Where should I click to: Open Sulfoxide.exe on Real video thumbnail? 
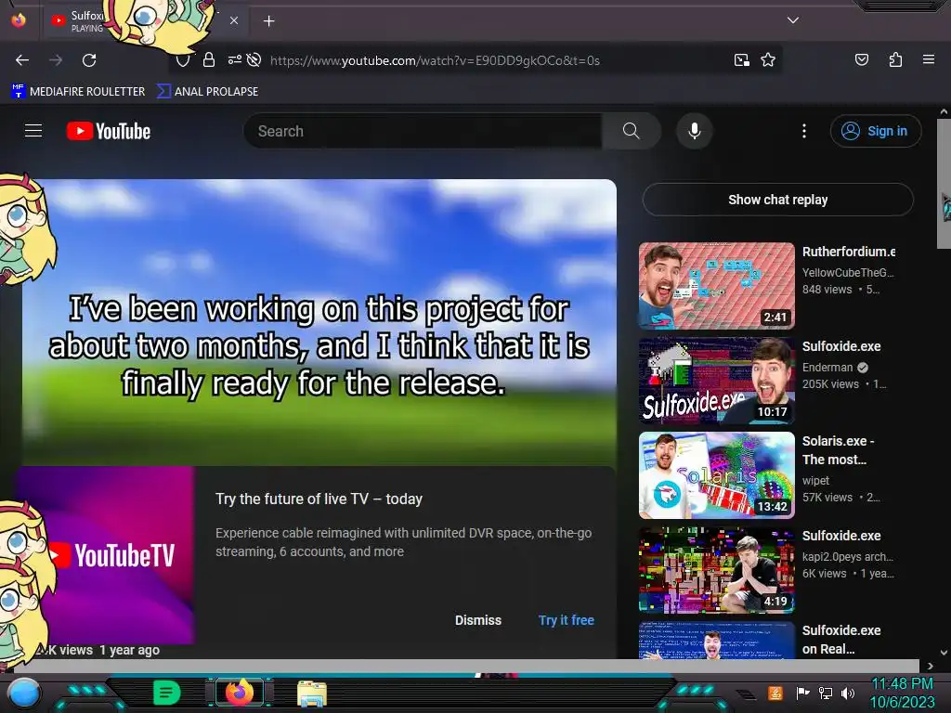(x=716, y=640)
